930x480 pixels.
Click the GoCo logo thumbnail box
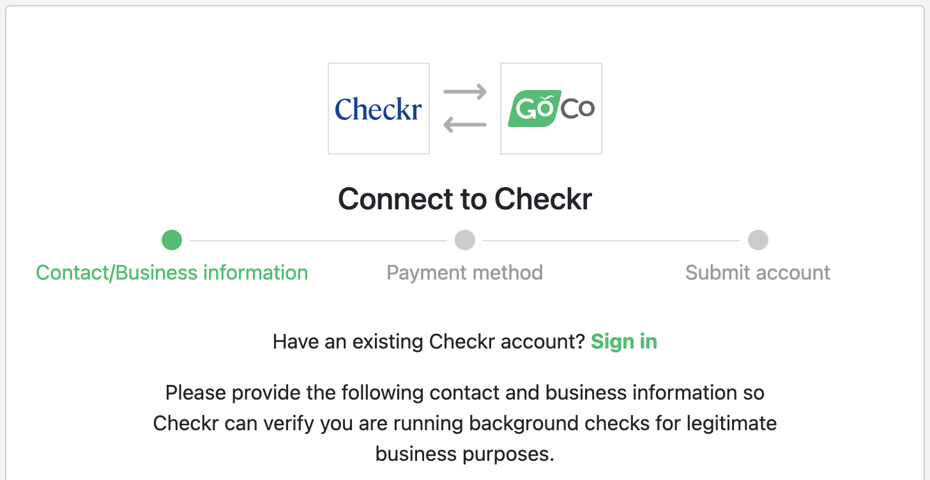[551, 108]
